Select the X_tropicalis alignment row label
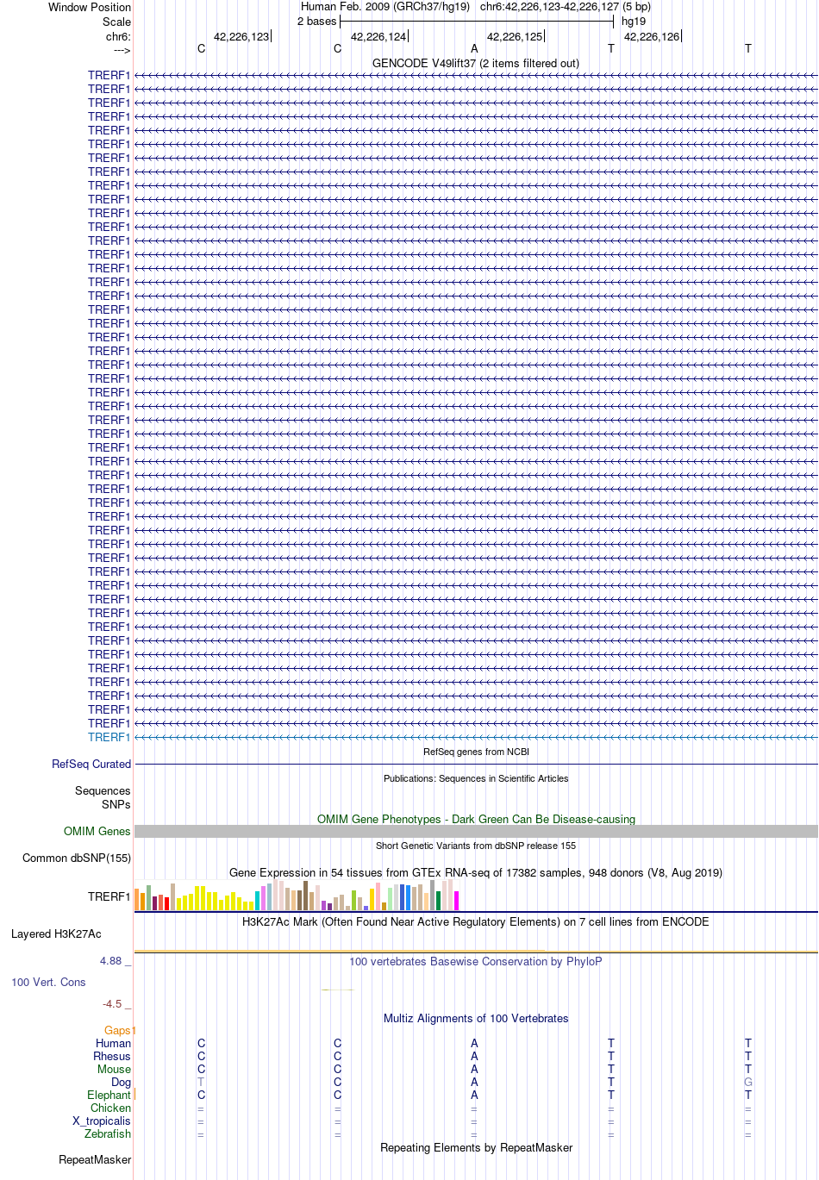Screen dimensions: 819x1180 tap(102, 1121)
